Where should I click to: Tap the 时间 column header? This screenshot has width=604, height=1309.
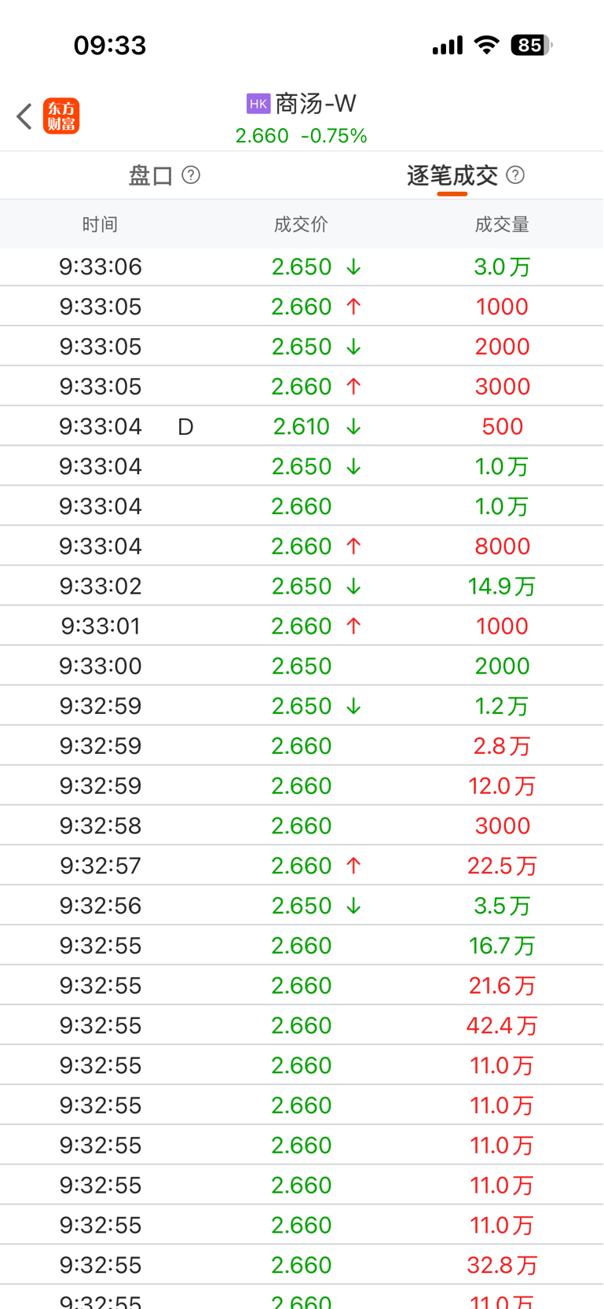click(x=100, y=225)
